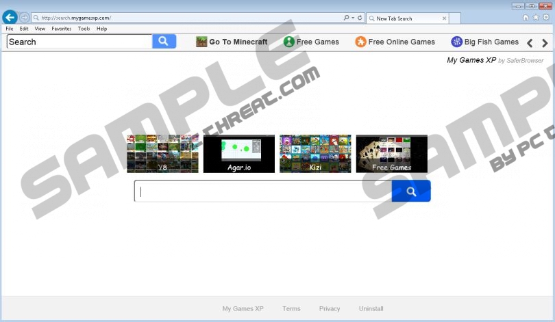Viewport: 555px width, 322px height.
Task: Click the toolbar blue search magnifier button
Action: [x=164, y=42]
